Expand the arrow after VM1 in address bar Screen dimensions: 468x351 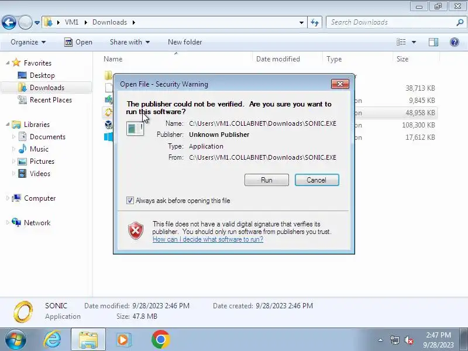tap(85, 22)
